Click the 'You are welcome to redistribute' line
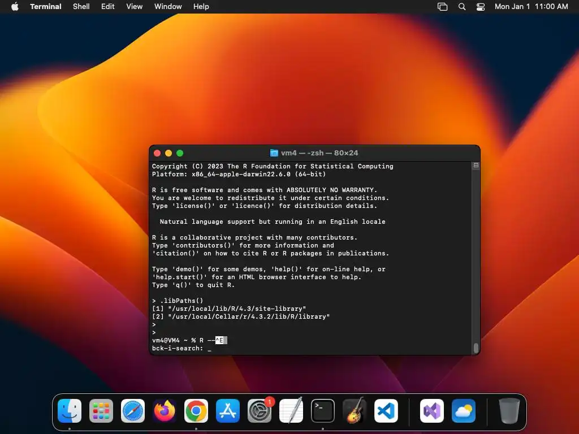The height and width of the screenshot is (434, 579). pyautogui.click(x=270, y=198)
